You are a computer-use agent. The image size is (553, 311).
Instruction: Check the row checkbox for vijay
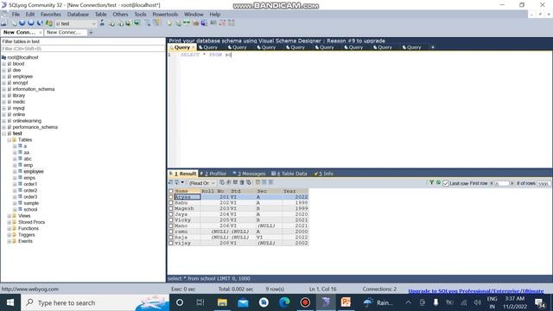[171, 243]
